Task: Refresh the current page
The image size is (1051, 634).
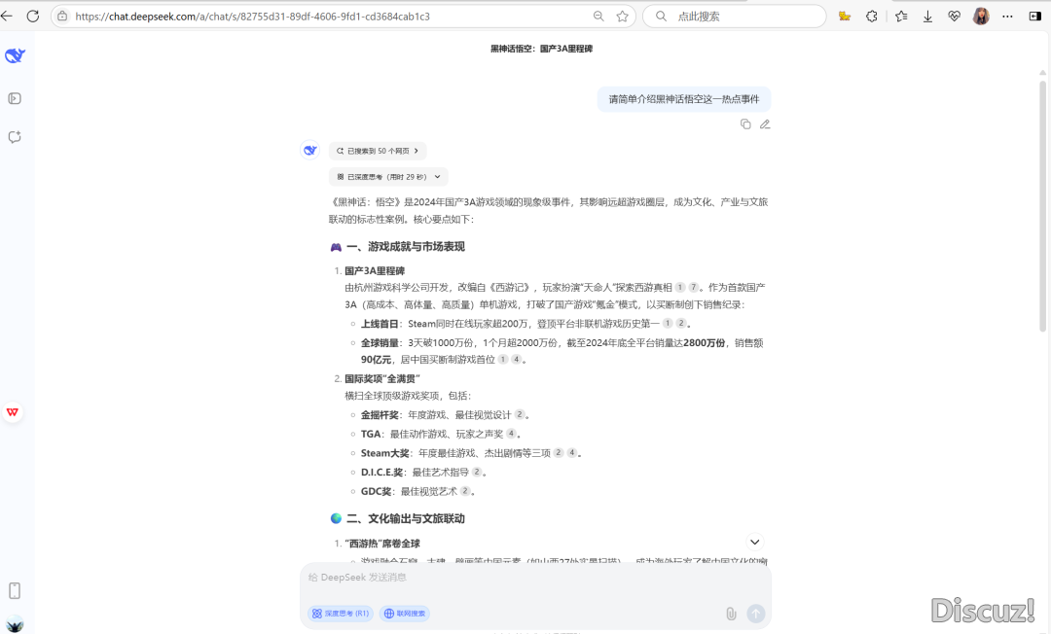Action: click(x=33, y=17)
